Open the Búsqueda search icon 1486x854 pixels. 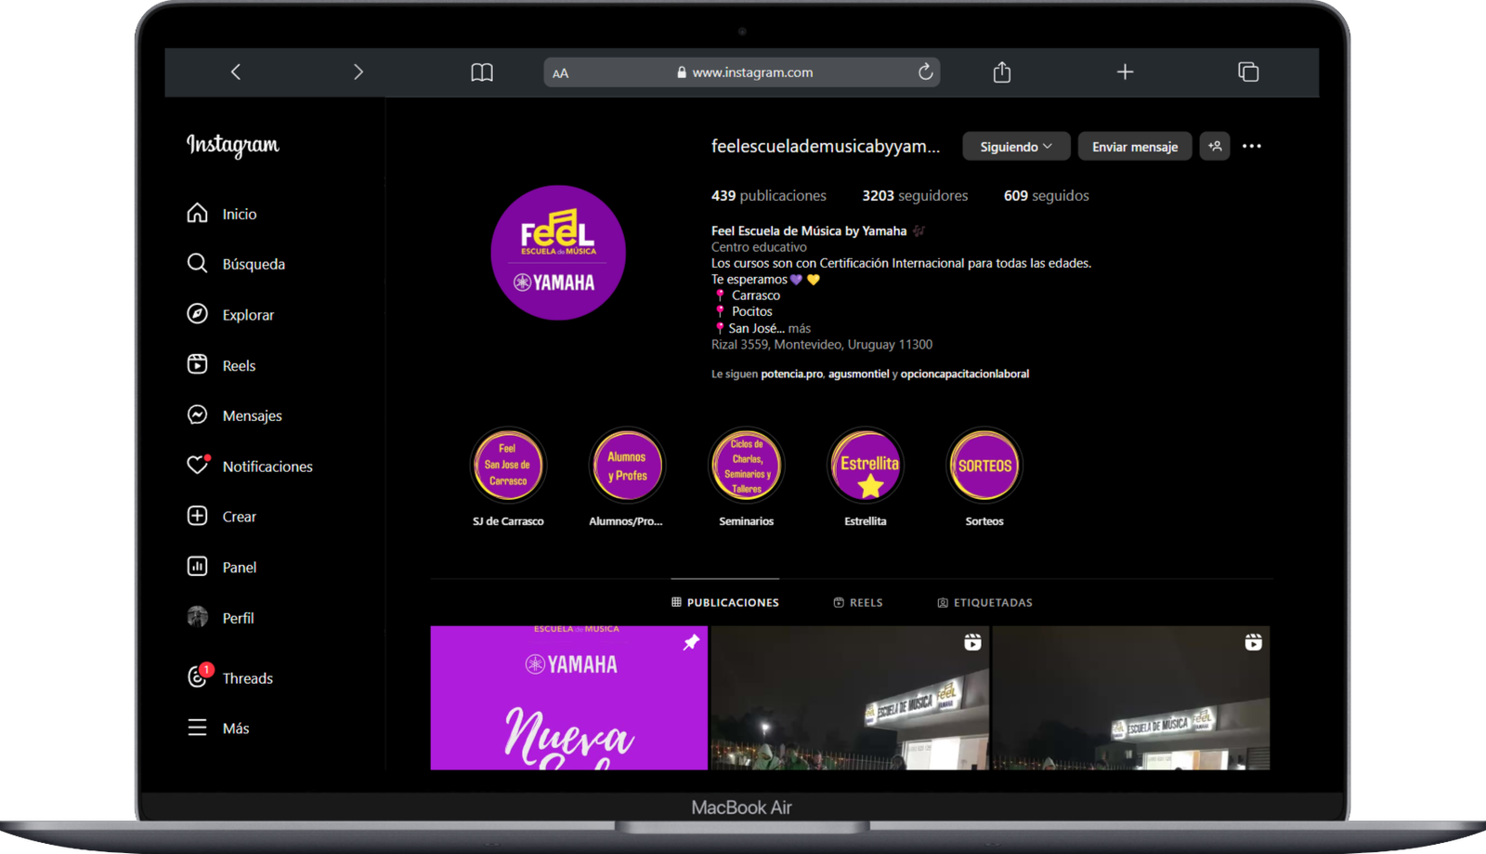click(197, 263)
